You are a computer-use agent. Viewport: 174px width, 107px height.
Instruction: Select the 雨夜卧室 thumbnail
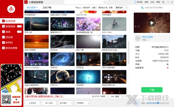88,59
